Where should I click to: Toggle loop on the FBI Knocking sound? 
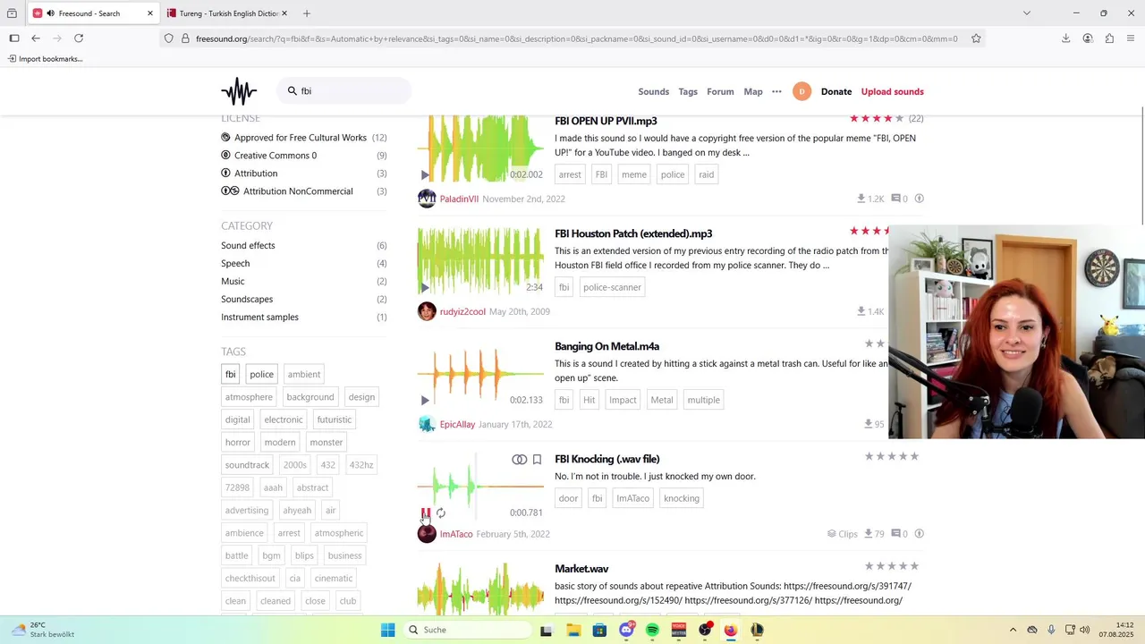pyautogui.click(x=441, y=513)
